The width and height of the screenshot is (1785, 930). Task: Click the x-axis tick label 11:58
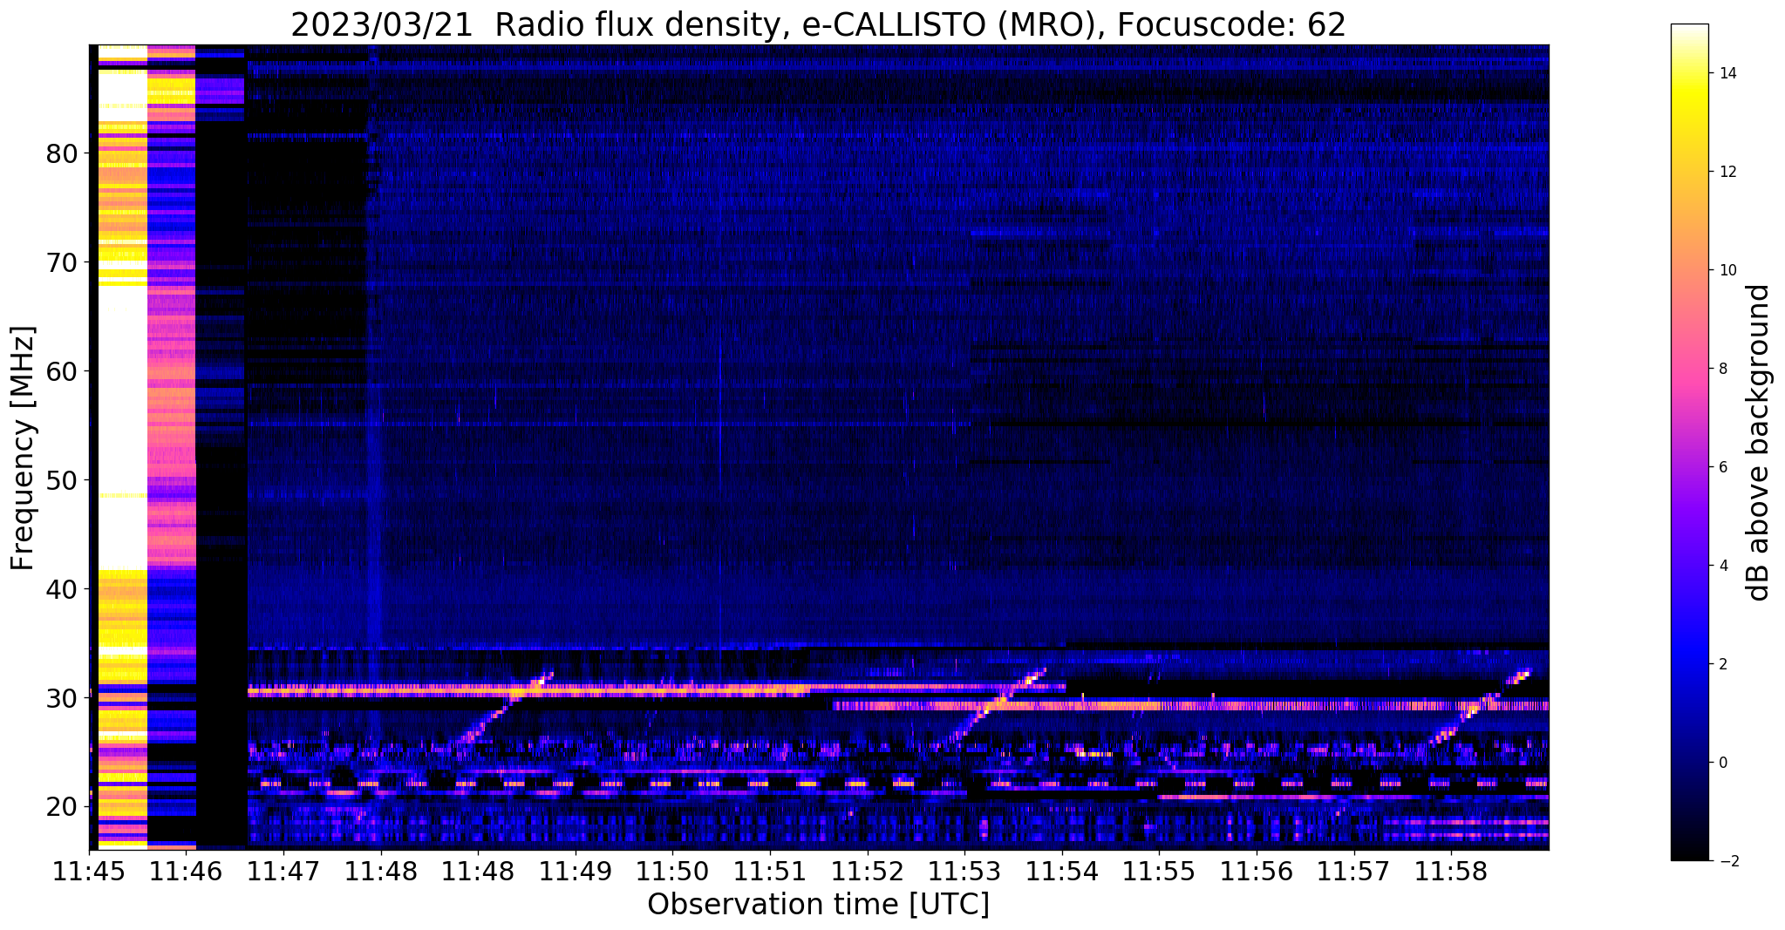[x=1451, y=871]
